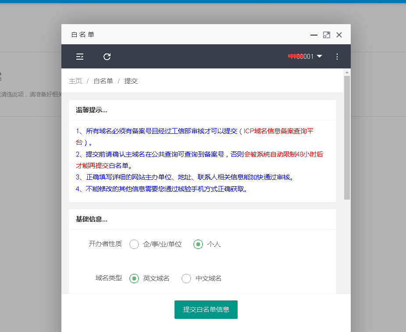Viewport: 406px width, 332px height.
Task: Click the 白名单 dialog title text
Action: 82,35
